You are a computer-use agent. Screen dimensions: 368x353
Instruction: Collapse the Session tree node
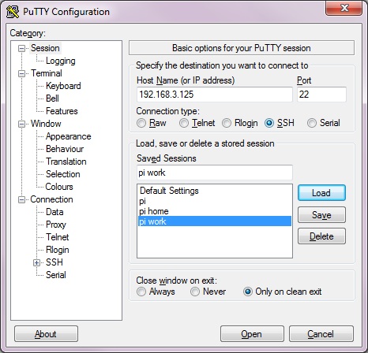[21, 48]
